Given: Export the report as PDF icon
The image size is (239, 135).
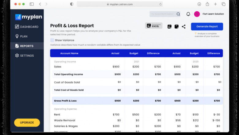Looking at the screenshot, I should click(176, 27).
